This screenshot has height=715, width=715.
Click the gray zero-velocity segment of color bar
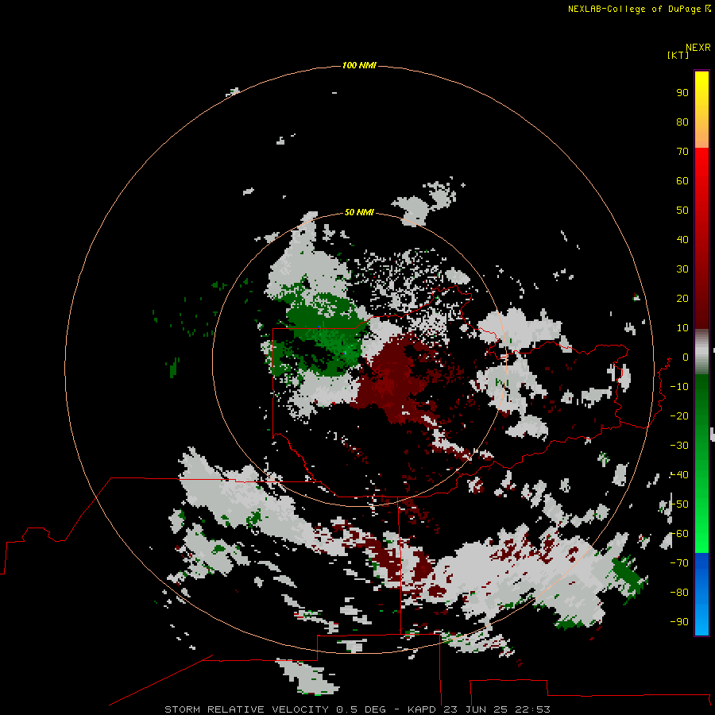(x=701, y=352)
